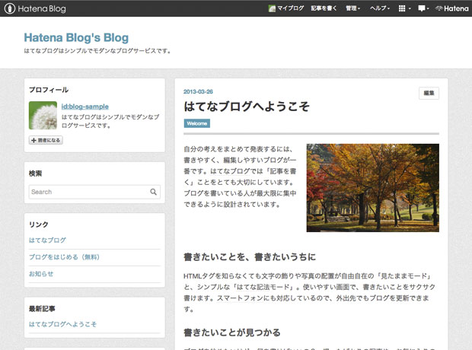Click the Hatena Blog's Blog title

point(76,37)
